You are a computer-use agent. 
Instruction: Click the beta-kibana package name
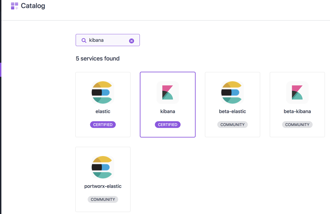297,111
